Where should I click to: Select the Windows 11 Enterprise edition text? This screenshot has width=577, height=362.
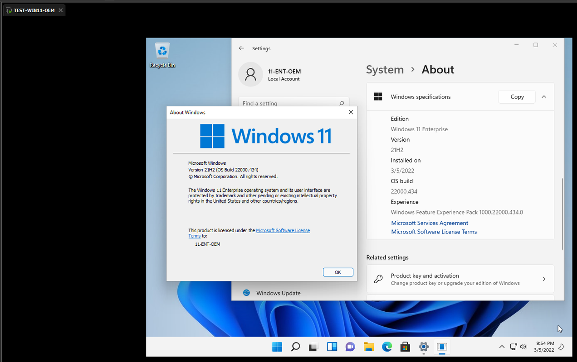click(x=419, y=129)
